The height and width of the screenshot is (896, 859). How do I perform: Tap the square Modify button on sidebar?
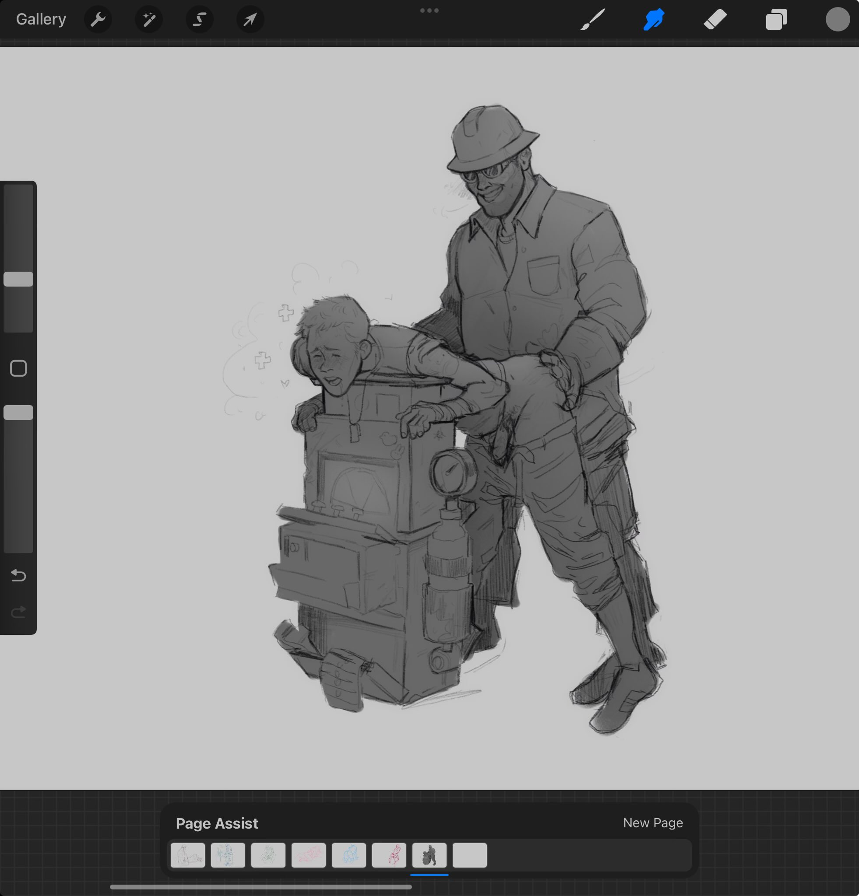18,368
